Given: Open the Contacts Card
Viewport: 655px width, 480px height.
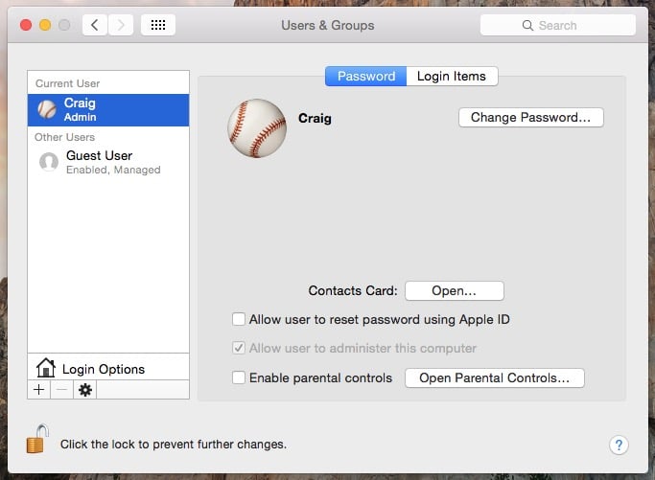Looking at the screenshot, I should 455,290.
